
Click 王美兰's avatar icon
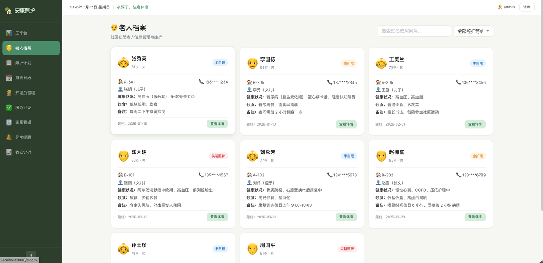(x=381, y=63)
